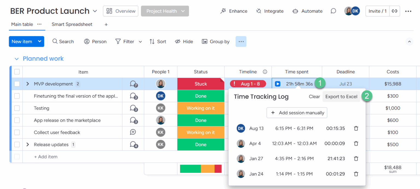Switch to the Smart Spreadsheet tab
The height and width of the screenshot is (189, 420).
click(72, 24)
